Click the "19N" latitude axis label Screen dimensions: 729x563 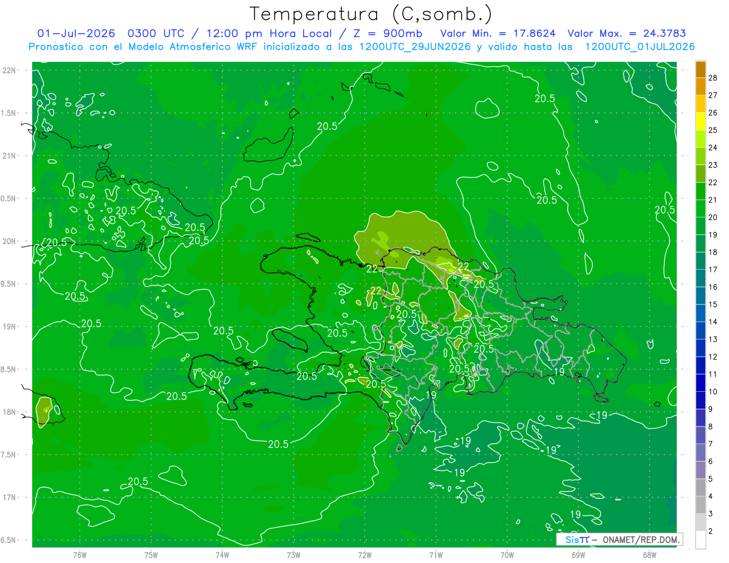tap(9, 327)
